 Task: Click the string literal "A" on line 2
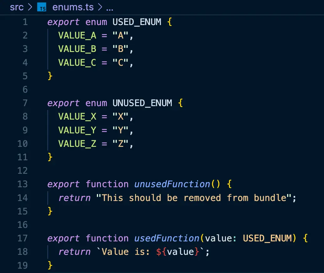point(122,35)
